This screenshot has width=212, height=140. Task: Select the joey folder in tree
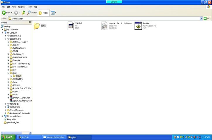[15, 70]
